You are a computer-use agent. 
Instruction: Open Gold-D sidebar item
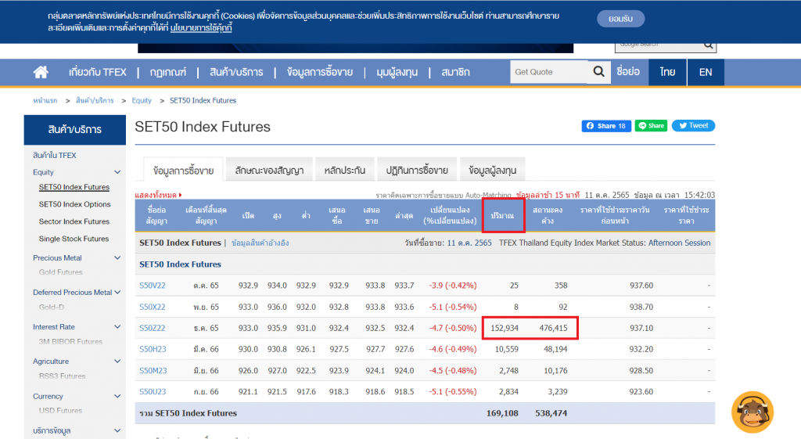coord(52,308)
